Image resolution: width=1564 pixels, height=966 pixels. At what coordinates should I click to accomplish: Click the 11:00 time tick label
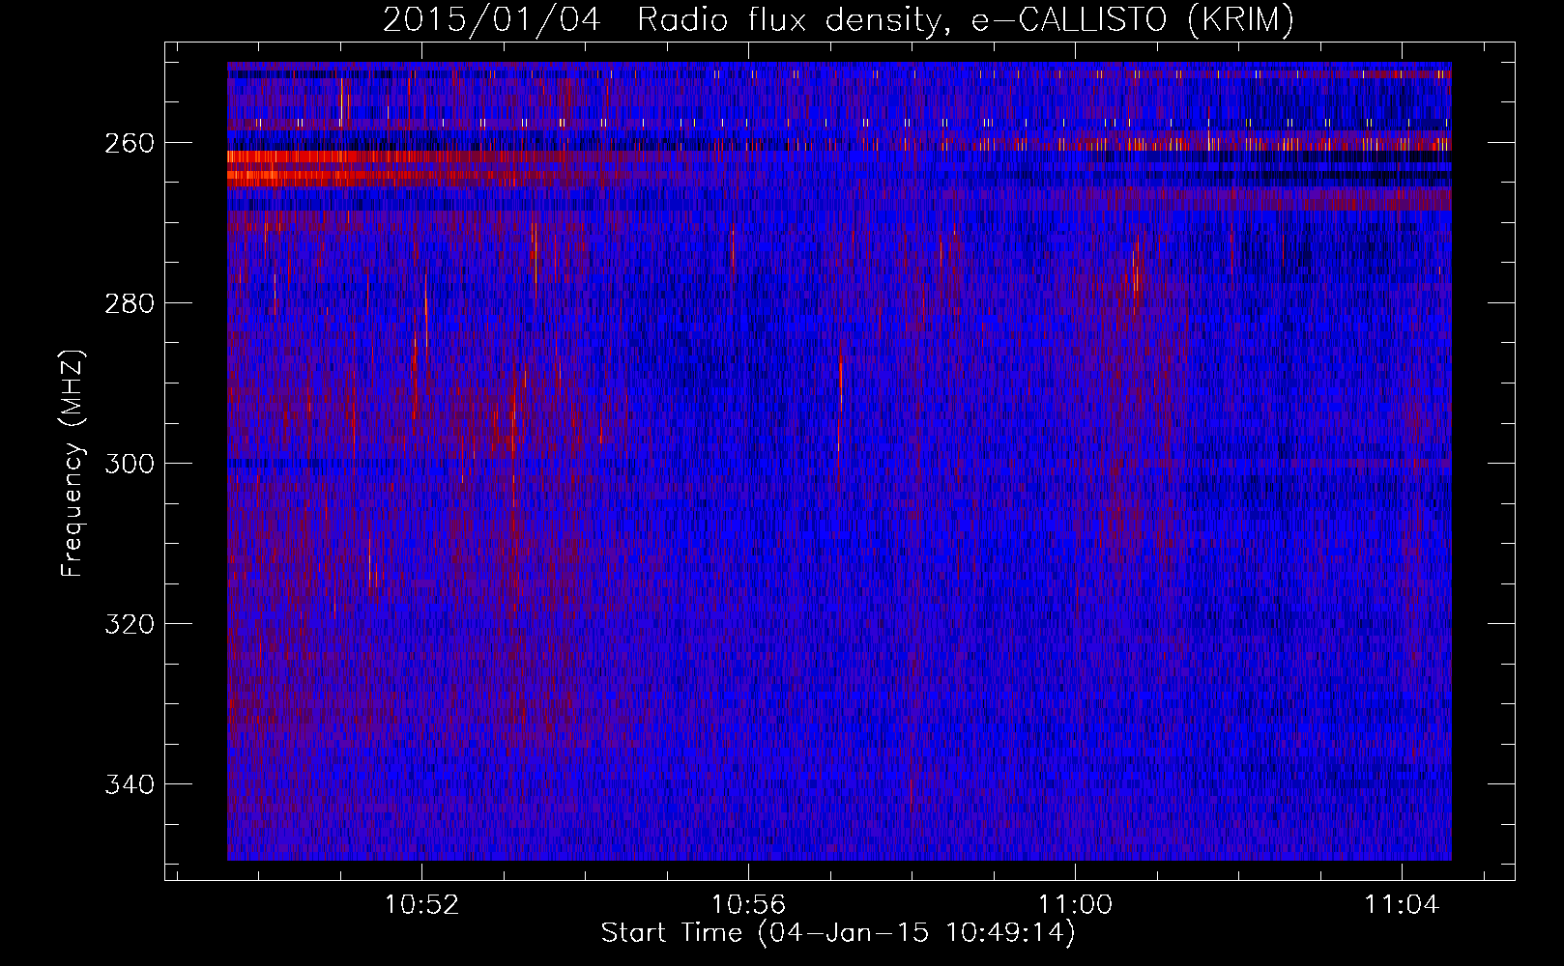point(1075,905)
